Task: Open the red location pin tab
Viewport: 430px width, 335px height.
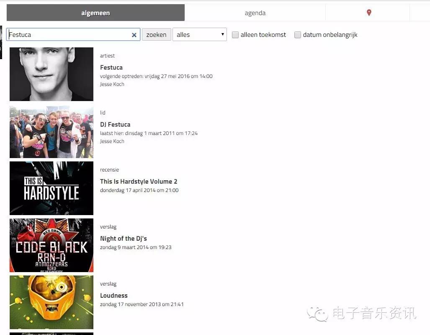Action: click(x=368, y=13)
